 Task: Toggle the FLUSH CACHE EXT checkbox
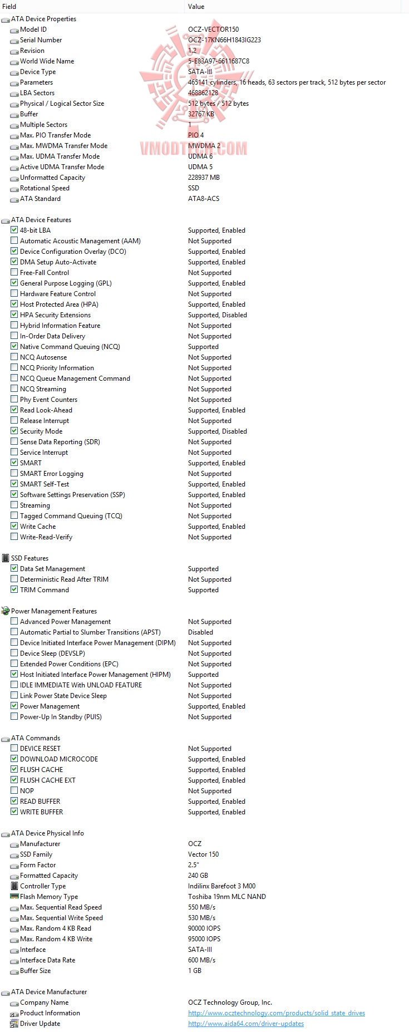[x=14, y=780]
